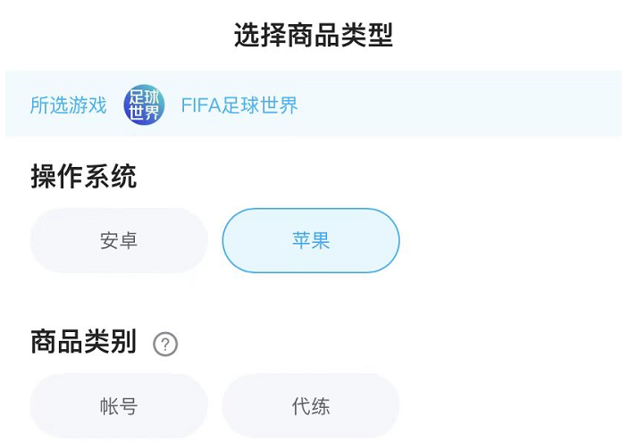The image size is (629, 441).
Task: Pick Apple (苹果) as the platform
Action: pyautogui.click(x=311, y=241)
